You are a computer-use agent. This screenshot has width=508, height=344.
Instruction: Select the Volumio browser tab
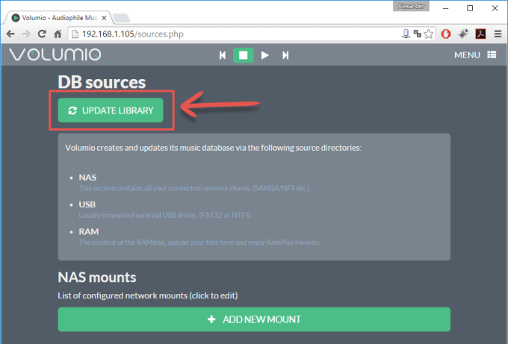pos(58,18)
